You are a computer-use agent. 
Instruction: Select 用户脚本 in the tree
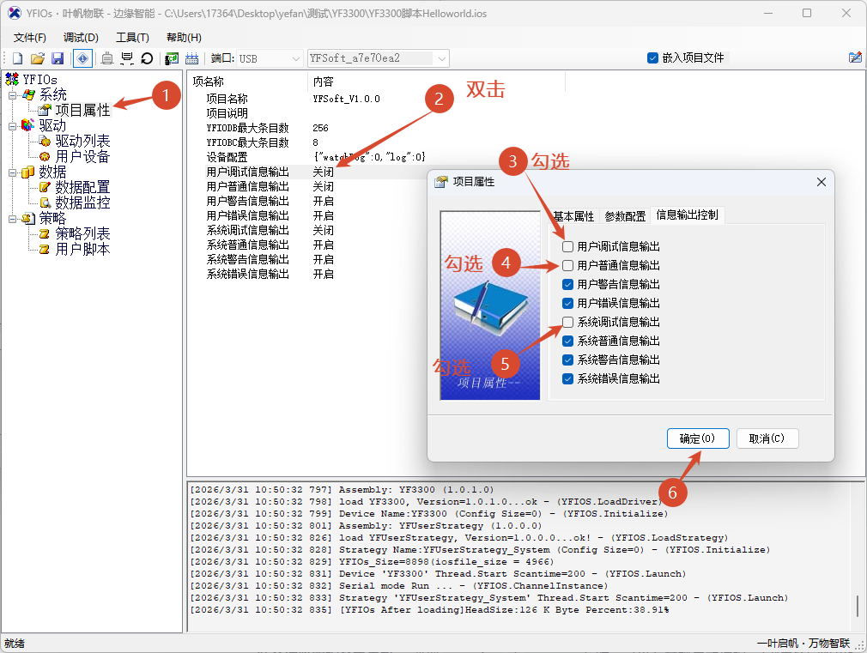point(82,249)
